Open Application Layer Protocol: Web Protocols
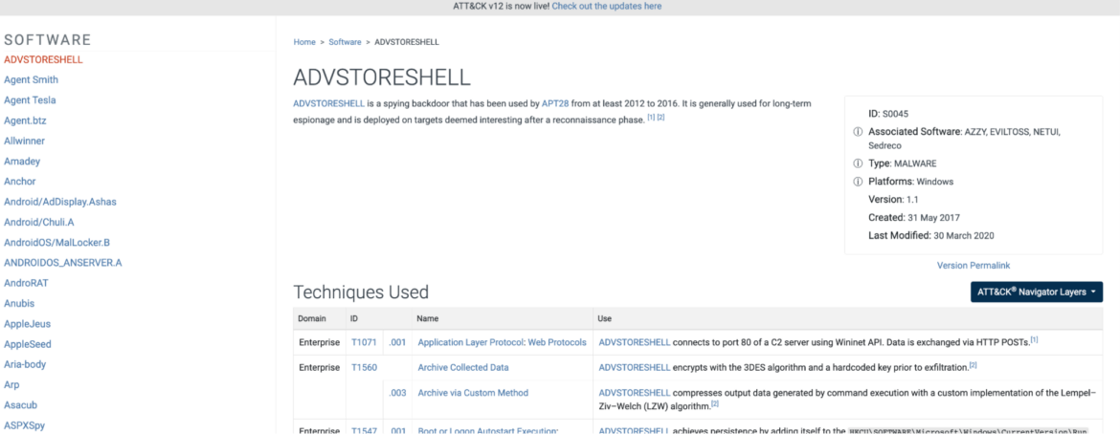This screenshot has height=434, width=1120. click(503, 342)
